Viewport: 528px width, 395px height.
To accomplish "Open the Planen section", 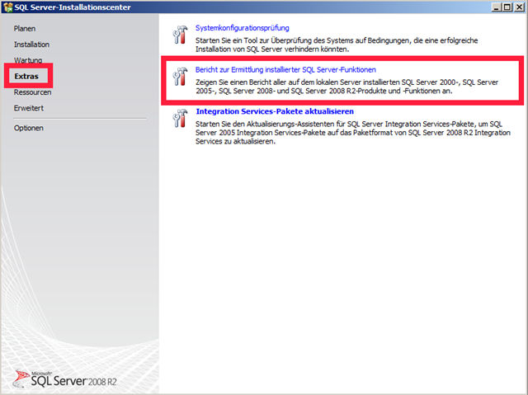I will click(25, 29).
